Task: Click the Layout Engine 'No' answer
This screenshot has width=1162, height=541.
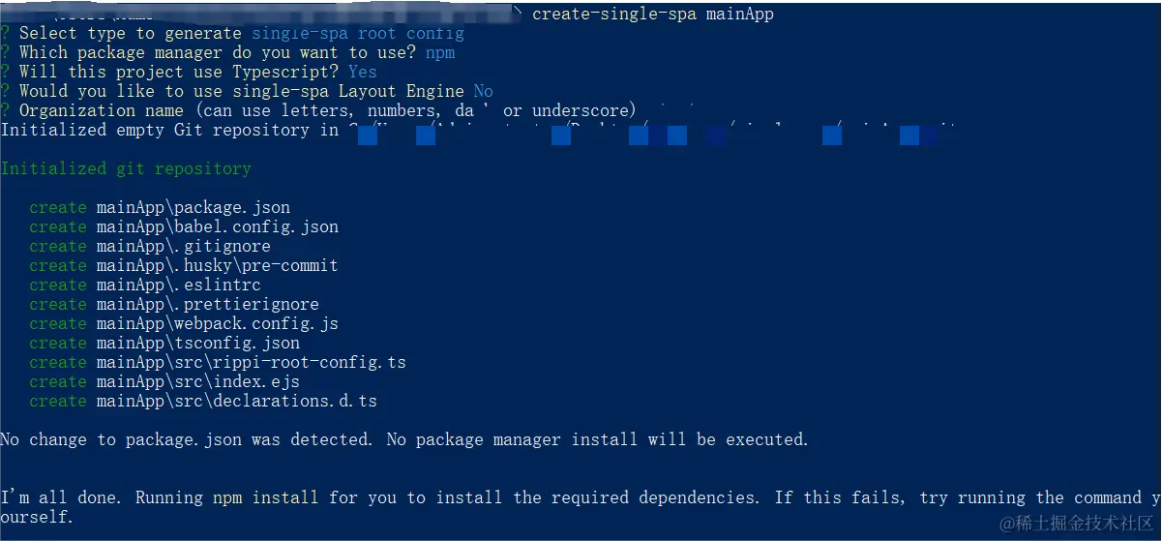Action: (x=484, y=91)
